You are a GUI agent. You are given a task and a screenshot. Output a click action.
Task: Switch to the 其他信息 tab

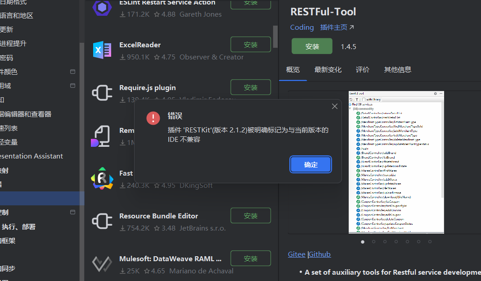point(398,70)
